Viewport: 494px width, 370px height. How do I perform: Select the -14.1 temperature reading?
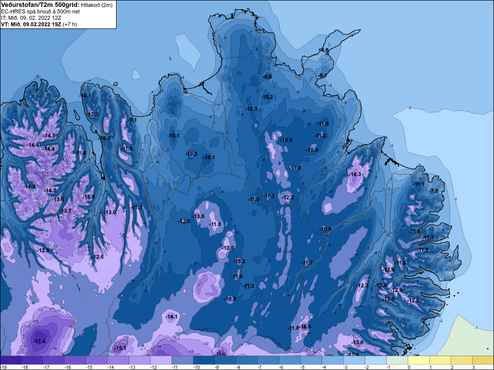[171, 317]
